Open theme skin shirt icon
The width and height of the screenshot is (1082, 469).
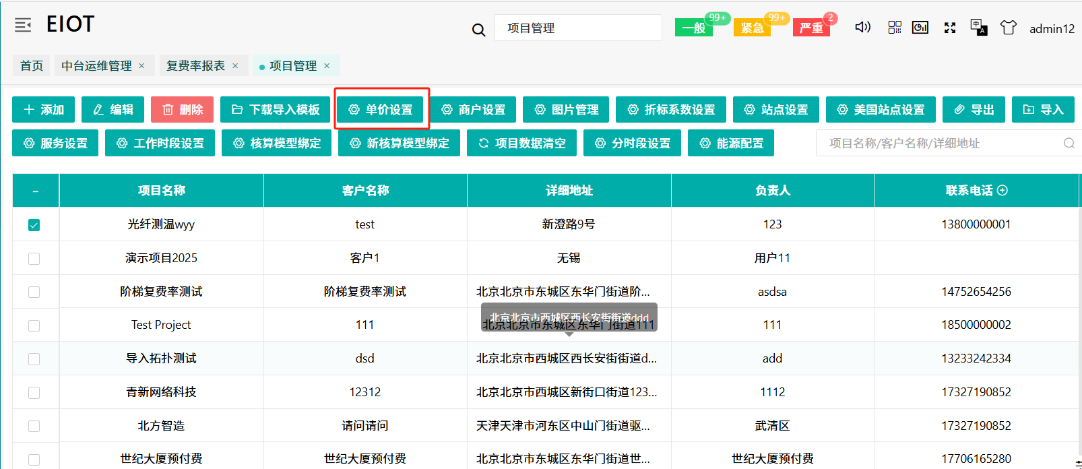tap(1008, 28)
